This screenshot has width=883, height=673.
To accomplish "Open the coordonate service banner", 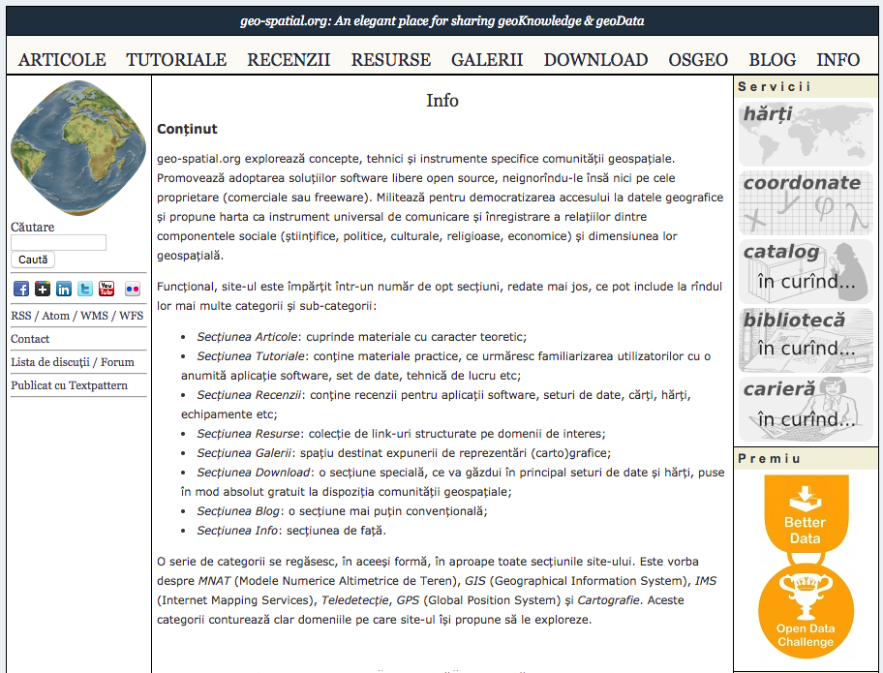I will (x=806, y=203).
